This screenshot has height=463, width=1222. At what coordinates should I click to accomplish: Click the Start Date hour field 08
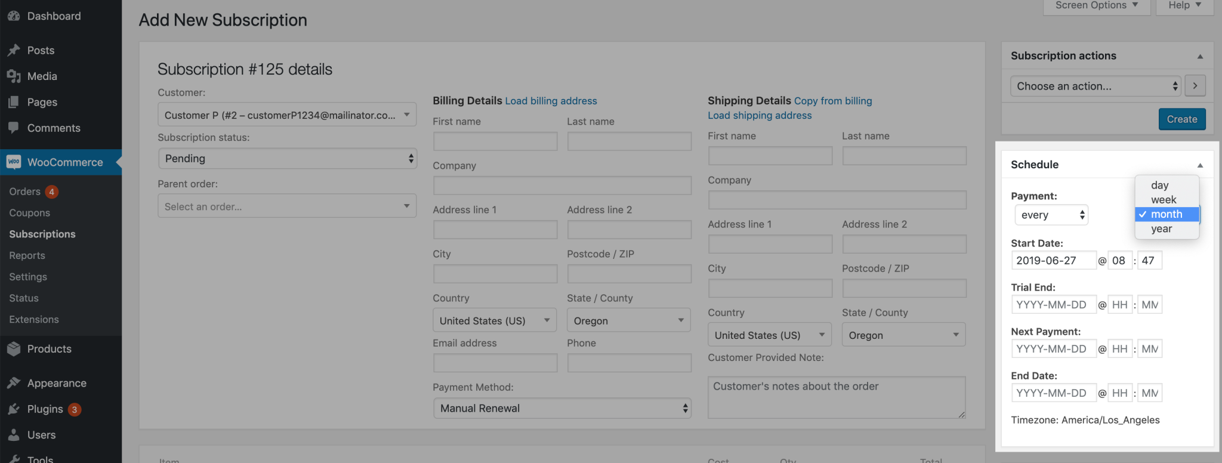[1120, 260]
